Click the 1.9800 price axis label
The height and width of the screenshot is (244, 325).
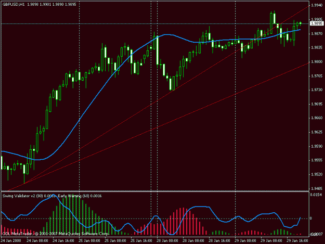[x=317, y=62]
